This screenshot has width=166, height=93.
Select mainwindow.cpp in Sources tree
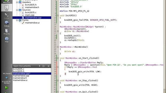32,18
